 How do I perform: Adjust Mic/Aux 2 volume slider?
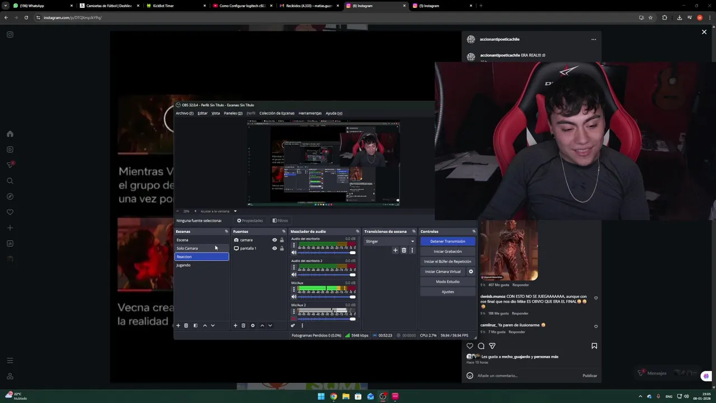pos(326,318)
